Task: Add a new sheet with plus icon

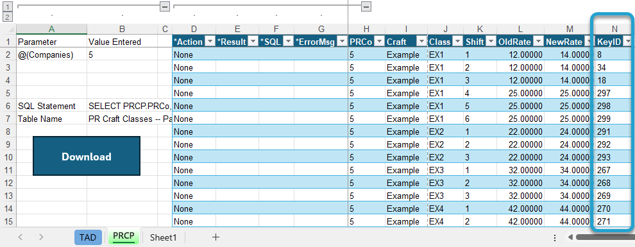Action: coord(216,237)
